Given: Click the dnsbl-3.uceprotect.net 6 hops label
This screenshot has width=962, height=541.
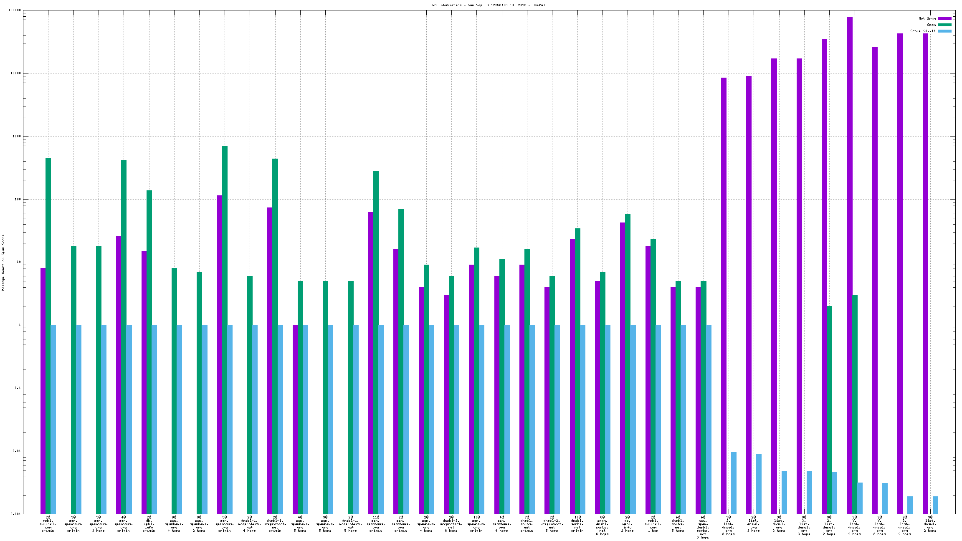Looking at the screenshot, I should click(451, 524).
